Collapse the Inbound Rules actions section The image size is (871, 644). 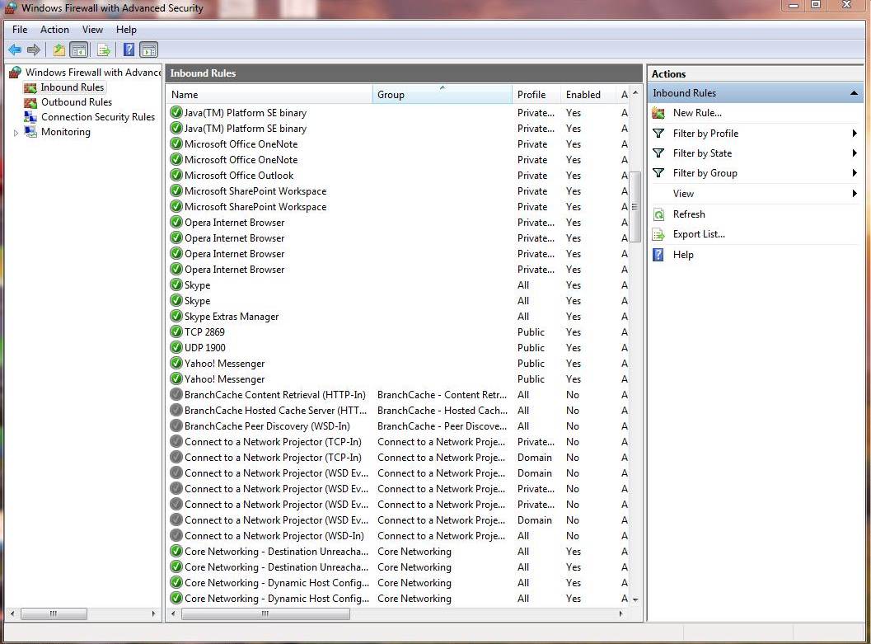(854, 93)
